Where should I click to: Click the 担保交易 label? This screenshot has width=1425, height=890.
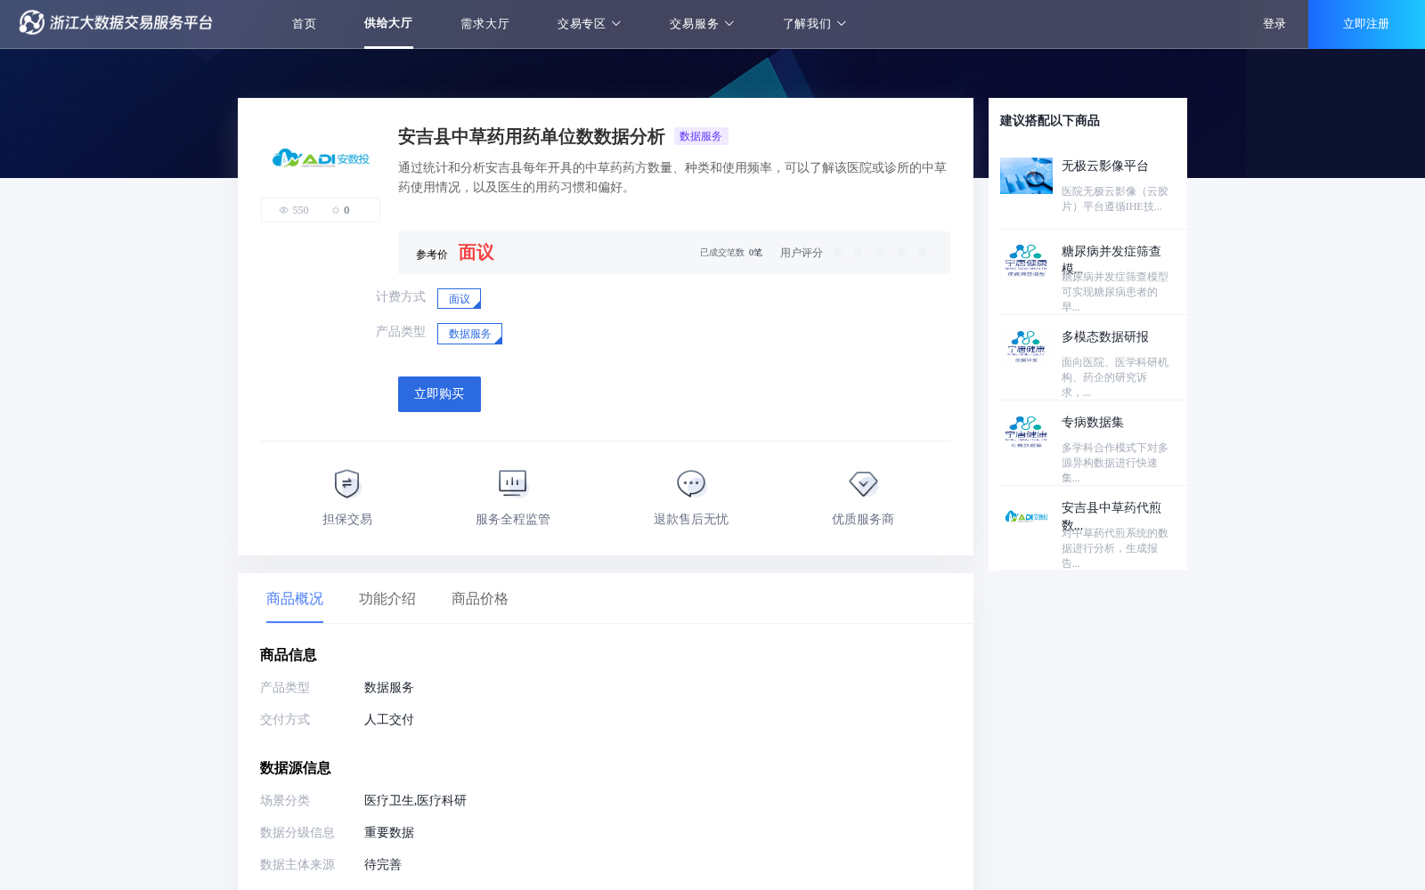click(347, 520)
